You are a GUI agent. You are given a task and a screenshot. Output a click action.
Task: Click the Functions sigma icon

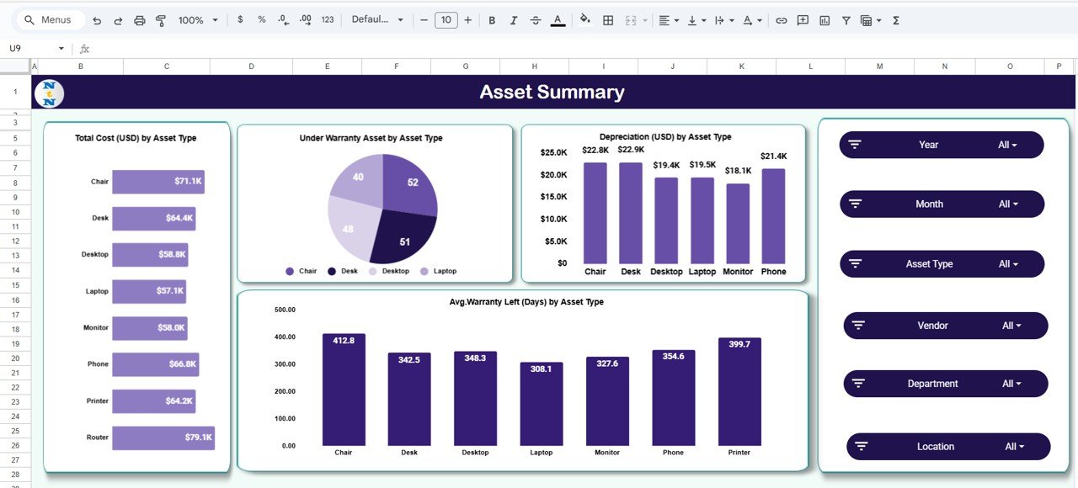point(896,20)
